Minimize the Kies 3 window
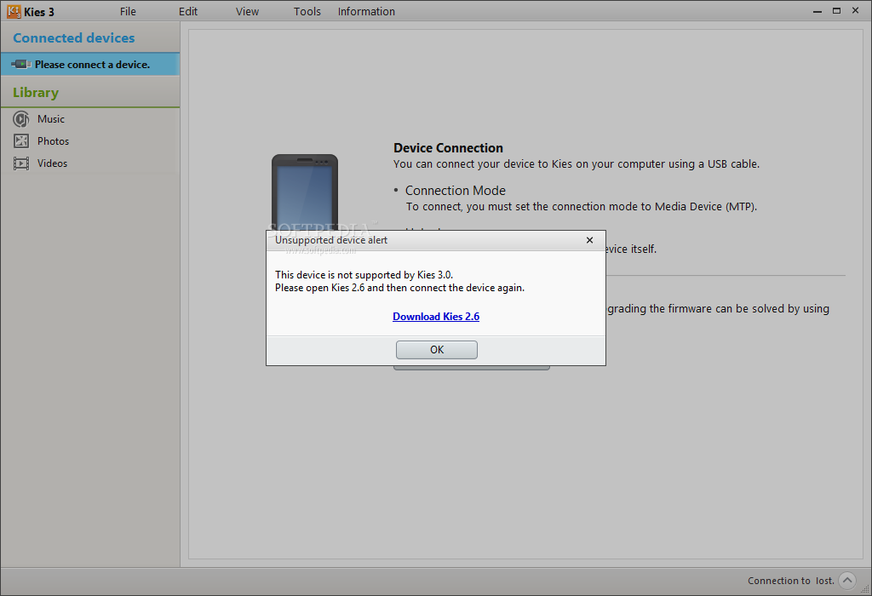 [x=817, y=11]
